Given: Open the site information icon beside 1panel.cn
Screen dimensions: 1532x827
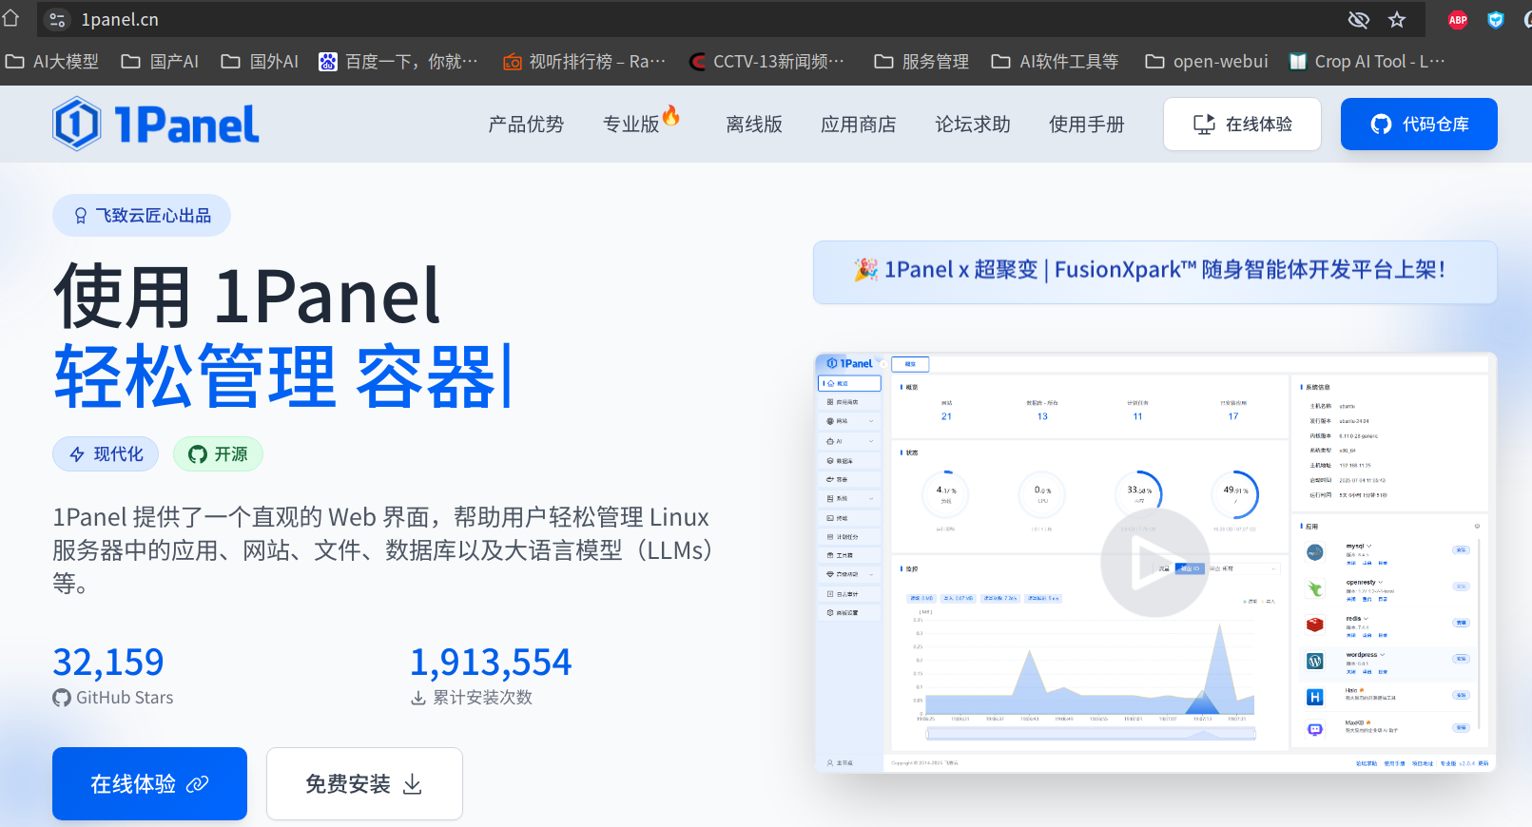Looking at the screenshot, I should click(x=57, y=19).
